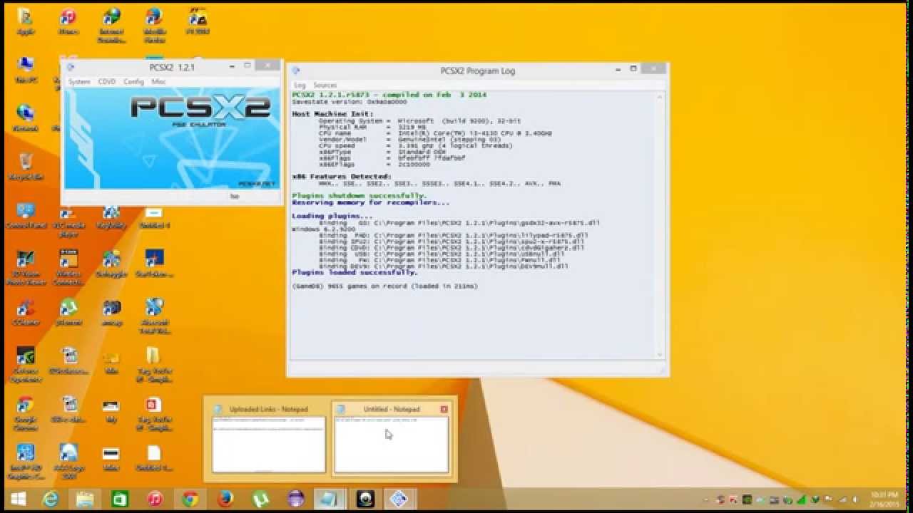
Task: Open the System menu in PCSX2
Action: coord(79,82)
